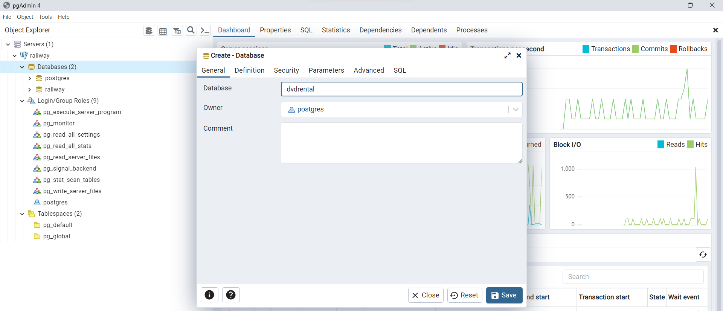Image resolution: width=723 pixels, height=311 pixels.
Task: Collapse the Login/Group Roles node
Action: click(x=22, y=101)
